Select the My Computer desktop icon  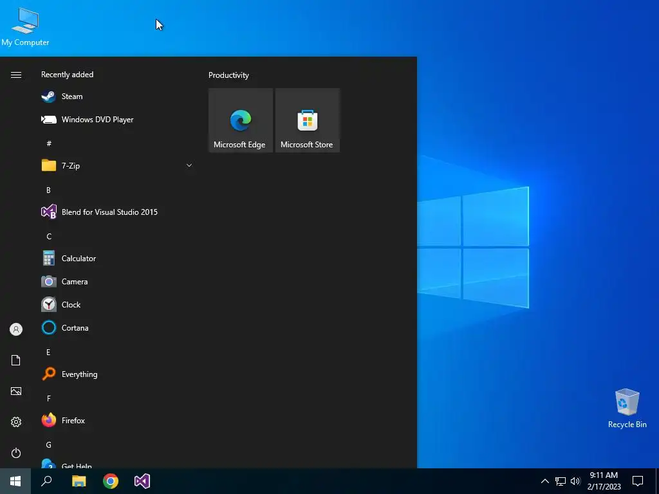click(x=25, y=26)
